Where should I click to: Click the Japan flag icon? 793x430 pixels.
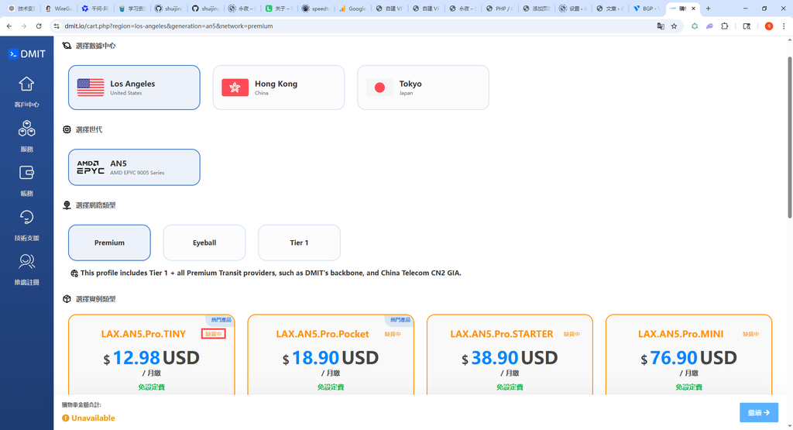379,88
